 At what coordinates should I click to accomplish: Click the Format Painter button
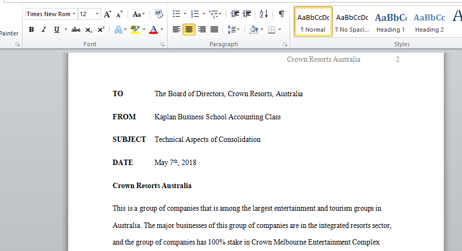[x=9, y=33]
